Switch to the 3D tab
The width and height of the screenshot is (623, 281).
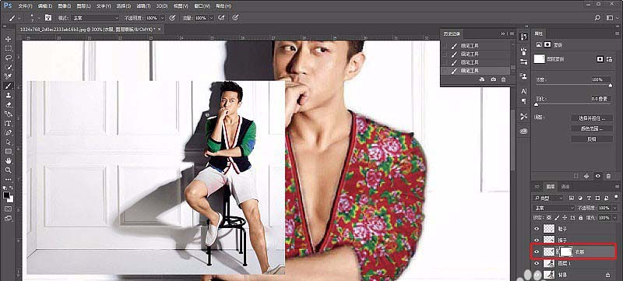(537, 187)
